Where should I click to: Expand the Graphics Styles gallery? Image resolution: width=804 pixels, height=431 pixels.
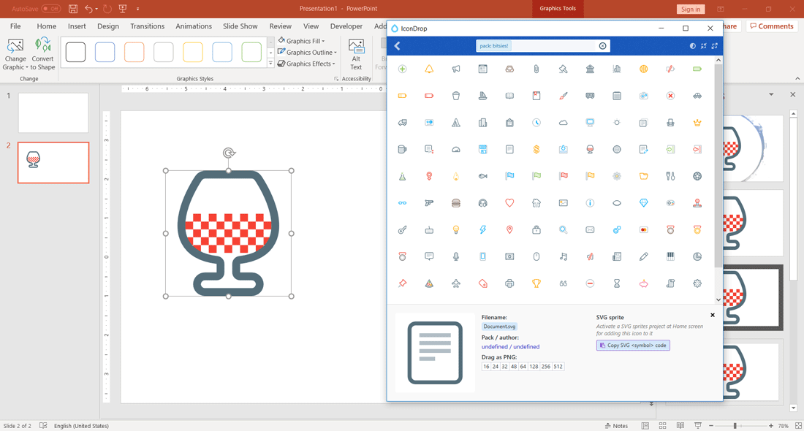pyautogui.click(x=270, y=64)
